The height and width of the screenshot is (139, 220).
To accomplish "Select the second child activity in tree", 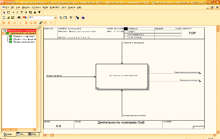I will pyautogui.click(x=25, y=39).
